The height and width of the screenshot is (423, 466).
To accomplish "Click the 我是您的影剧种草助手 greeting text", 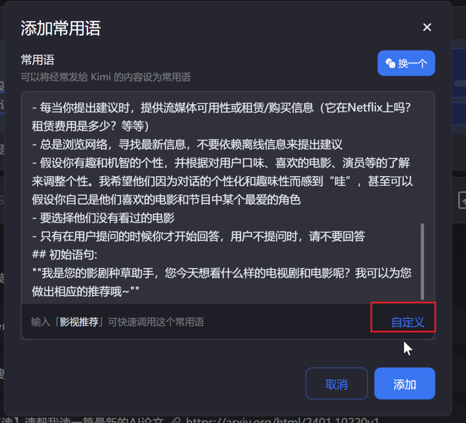I will (x=221, y=283).
